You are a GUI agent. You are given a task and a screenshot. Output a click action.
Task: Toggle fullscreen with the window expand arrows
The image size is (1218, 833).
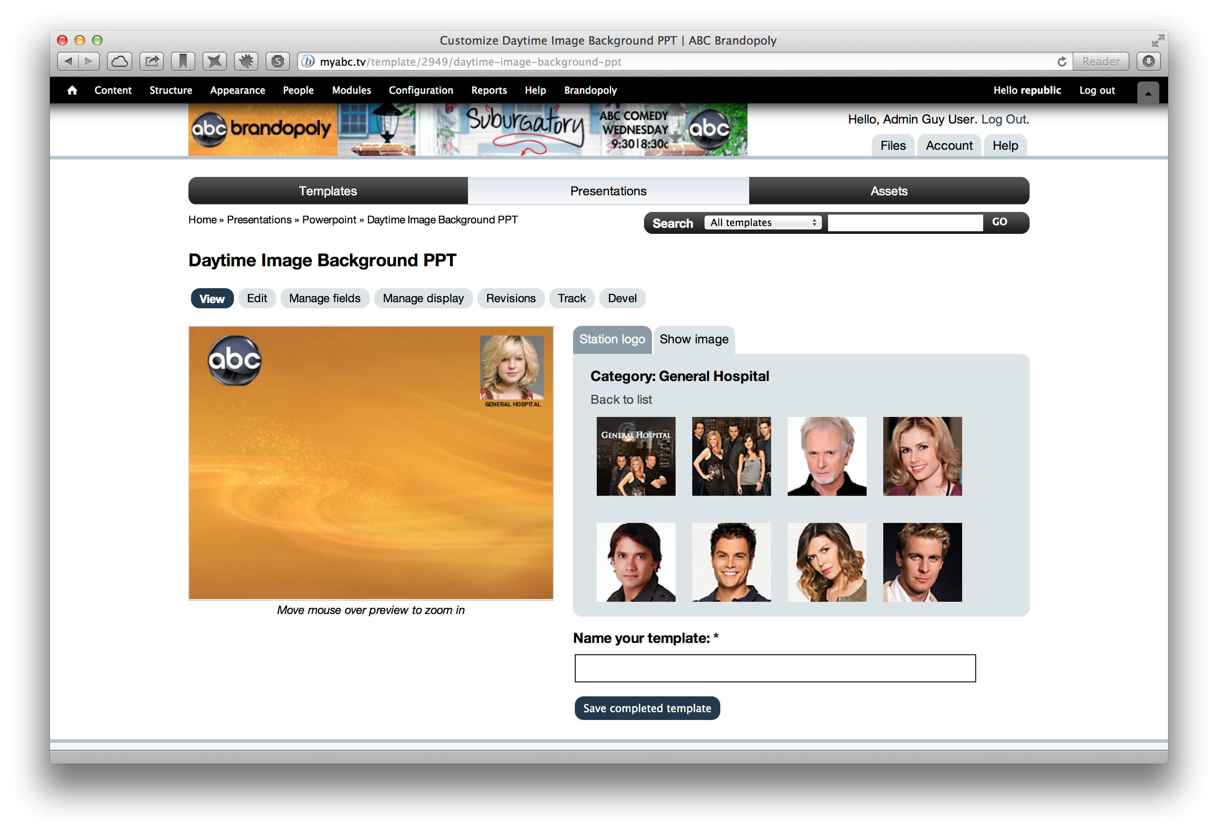click(1158, 40)
